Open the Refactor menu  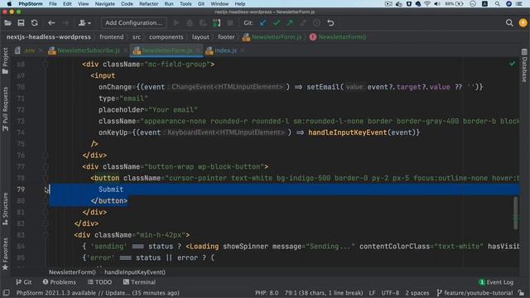pos(149,3)
